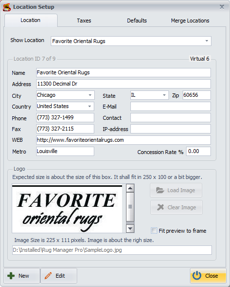Click the X icon on Clear Image
This screenshot has width=230, height=287.
pyautogui.click(x=160, y=207)
